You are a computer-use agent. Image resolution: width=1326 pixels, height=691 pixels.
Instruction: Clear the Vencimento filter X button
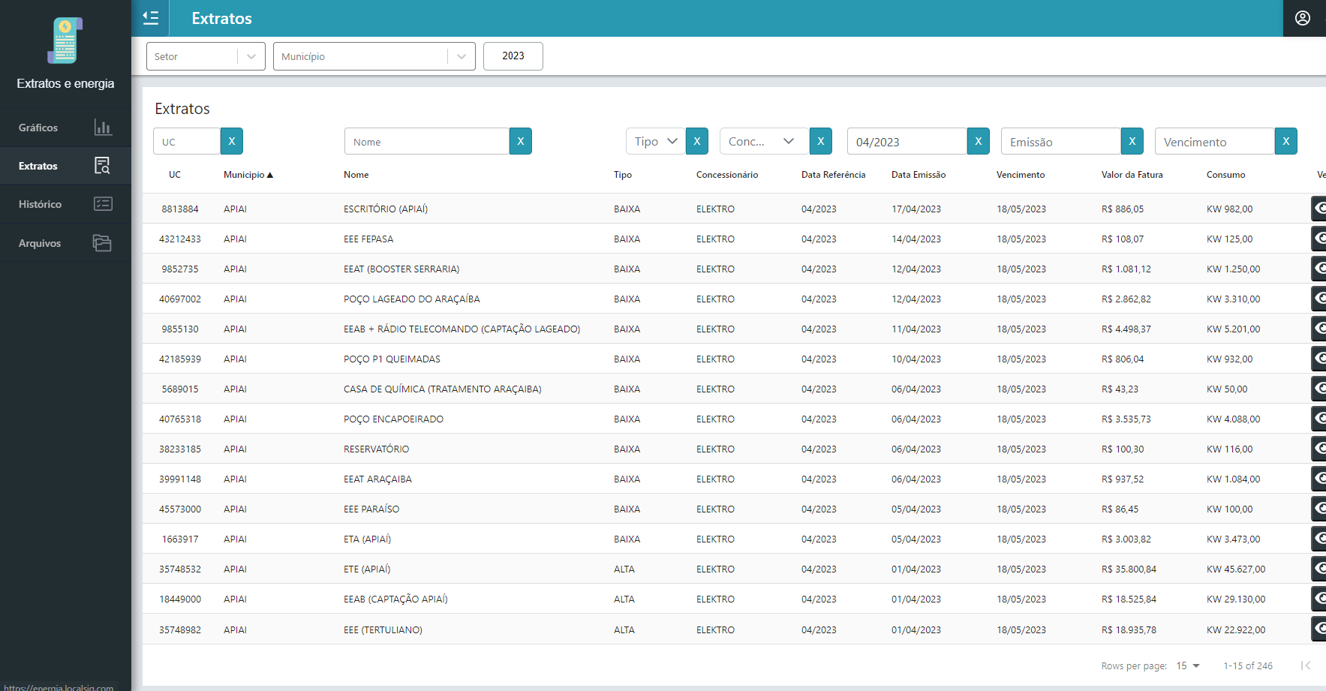[x=1285, y=141]
